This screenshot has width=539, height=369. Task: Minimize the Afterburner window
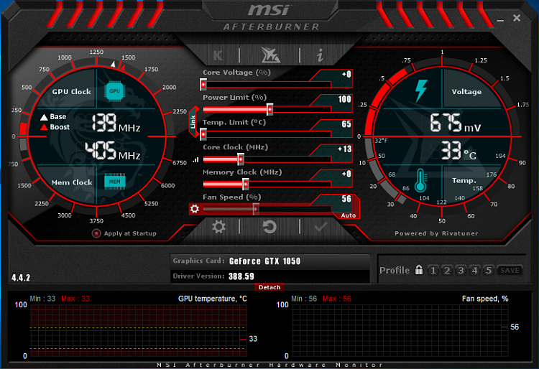pyautogui.click(x=500, y=21)
